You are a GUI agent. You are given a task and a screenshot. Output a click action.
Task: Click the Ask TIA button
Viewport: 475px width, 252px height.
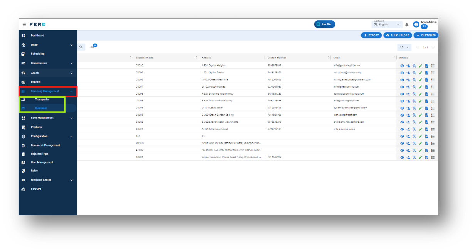tap(325, 24)
